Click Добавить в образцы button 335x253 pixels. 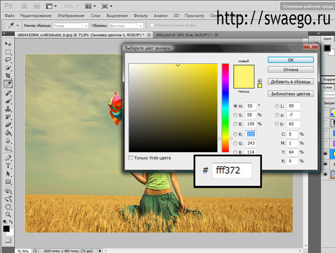[x=291, y=82]
